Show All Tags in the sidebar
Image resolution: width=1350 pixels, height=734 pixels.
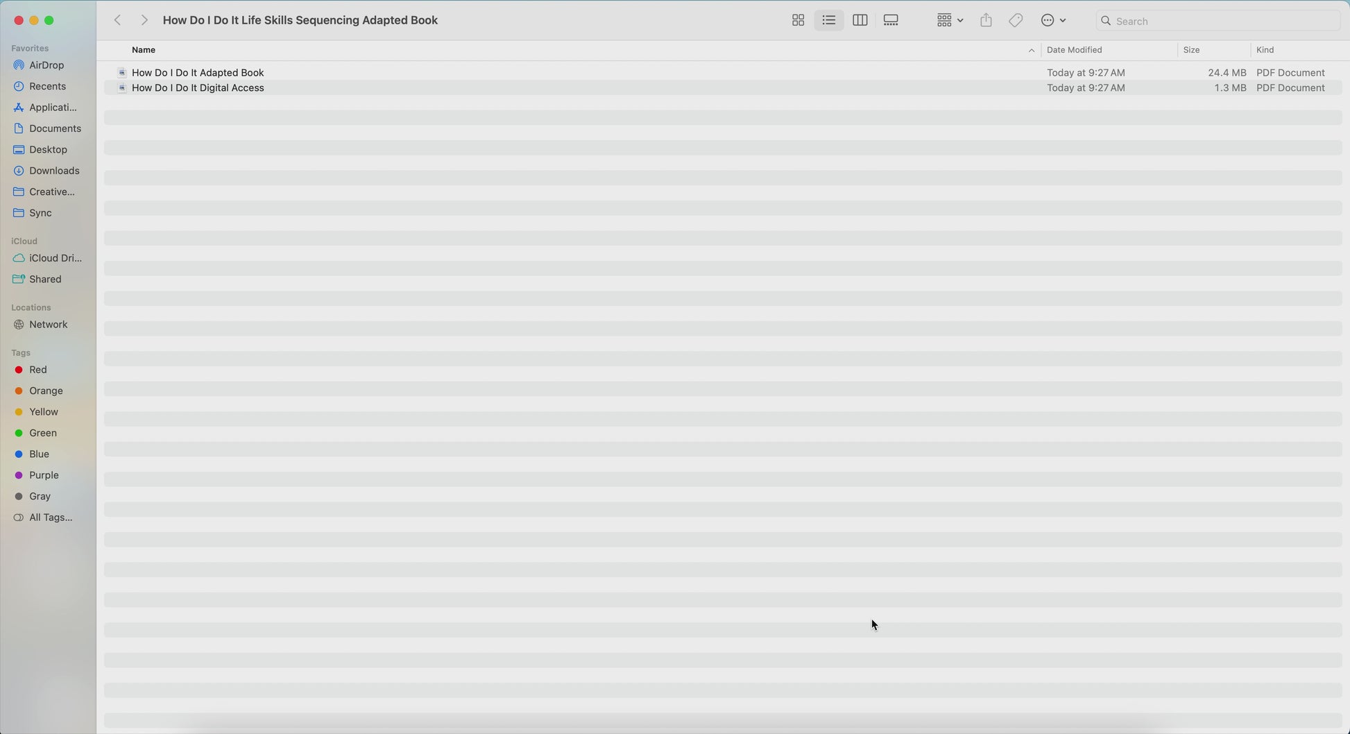[x=50, y=518]
